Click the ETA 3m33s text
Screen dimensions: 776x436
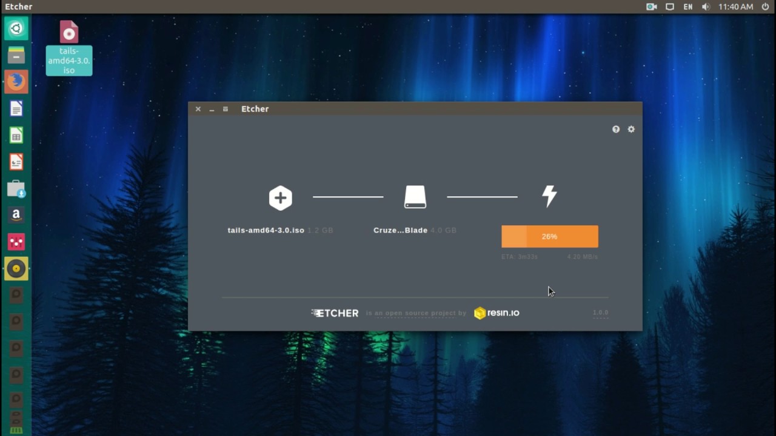pos(520,257)
